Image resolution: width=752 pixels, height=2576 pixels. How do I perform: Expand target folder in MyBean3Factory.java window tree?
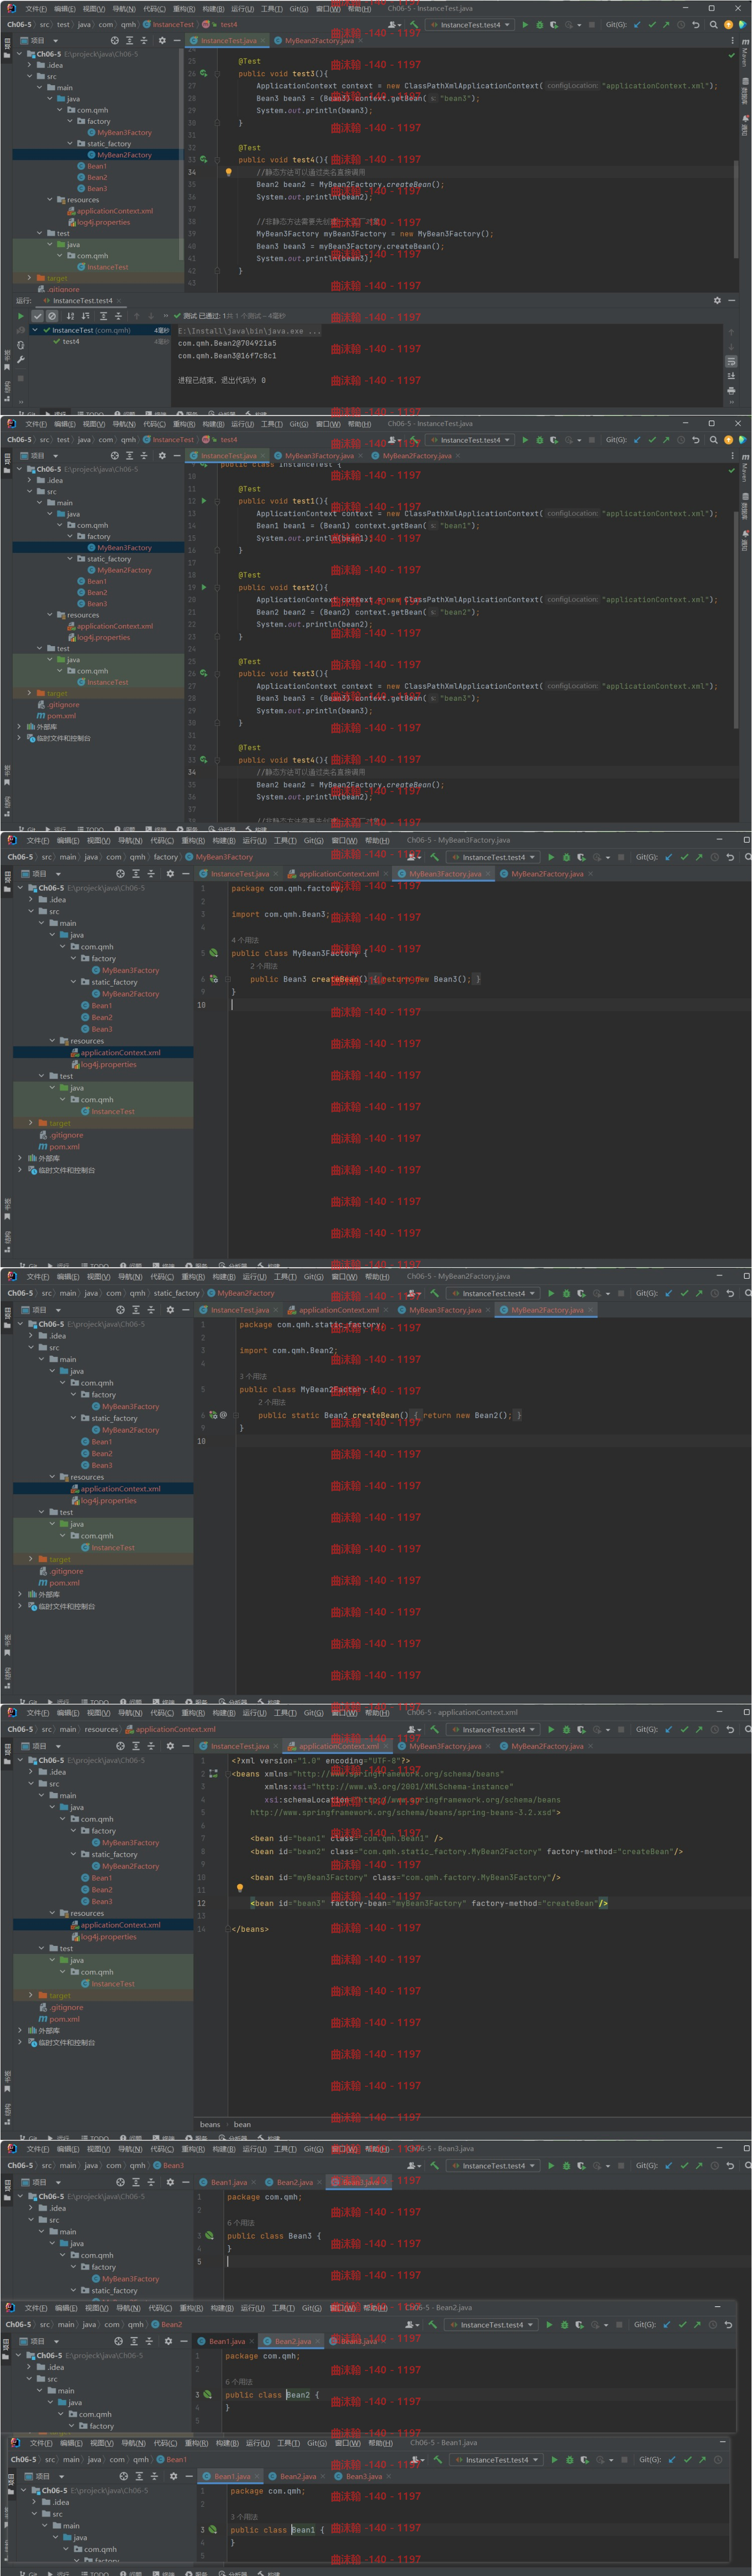pyautogui.click(x=31, y=1123)
